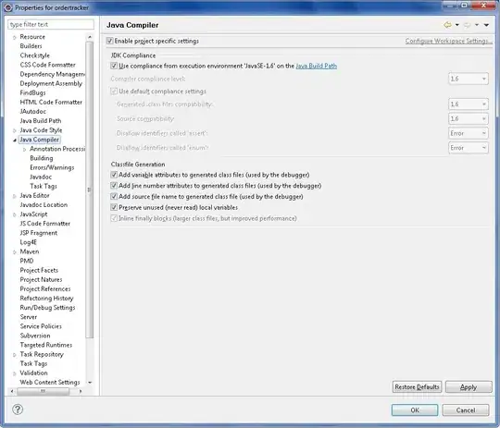Toggle Preserve unused local variables checkbox
This screenshot has width=500, height=428.
tap(114, 207)
